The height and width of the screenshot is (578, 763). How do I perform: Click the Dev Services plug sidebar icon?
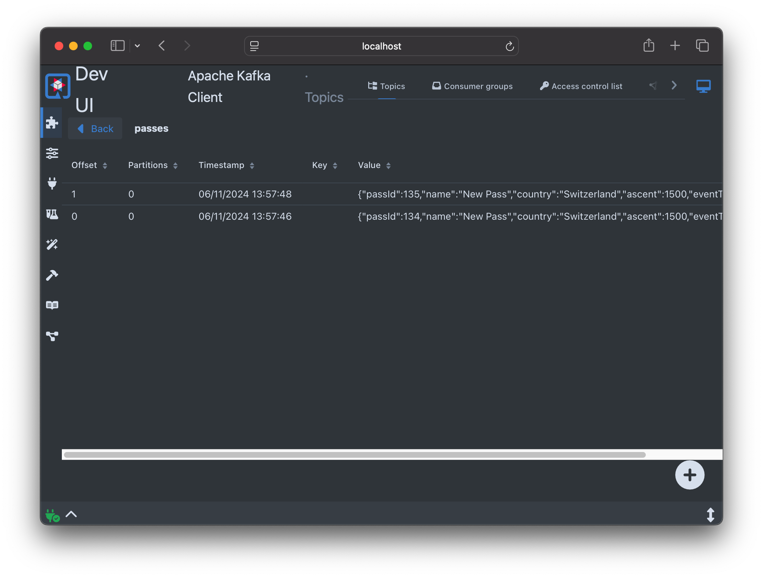coord(52,183)
